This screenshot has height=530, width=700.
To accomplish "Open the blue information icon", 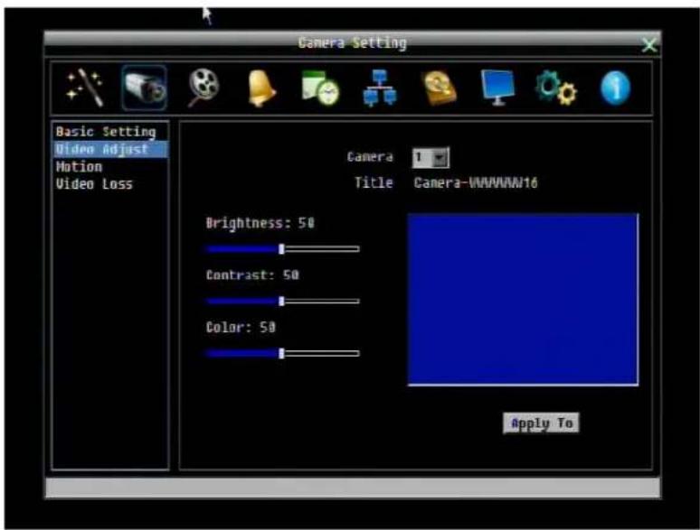I will click(616, 88).
